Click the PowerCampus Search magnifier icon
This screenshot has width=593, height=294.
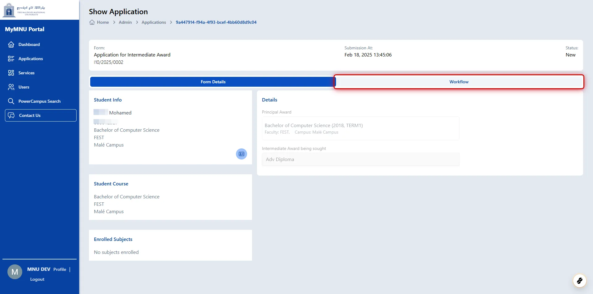tap(11, 101)
